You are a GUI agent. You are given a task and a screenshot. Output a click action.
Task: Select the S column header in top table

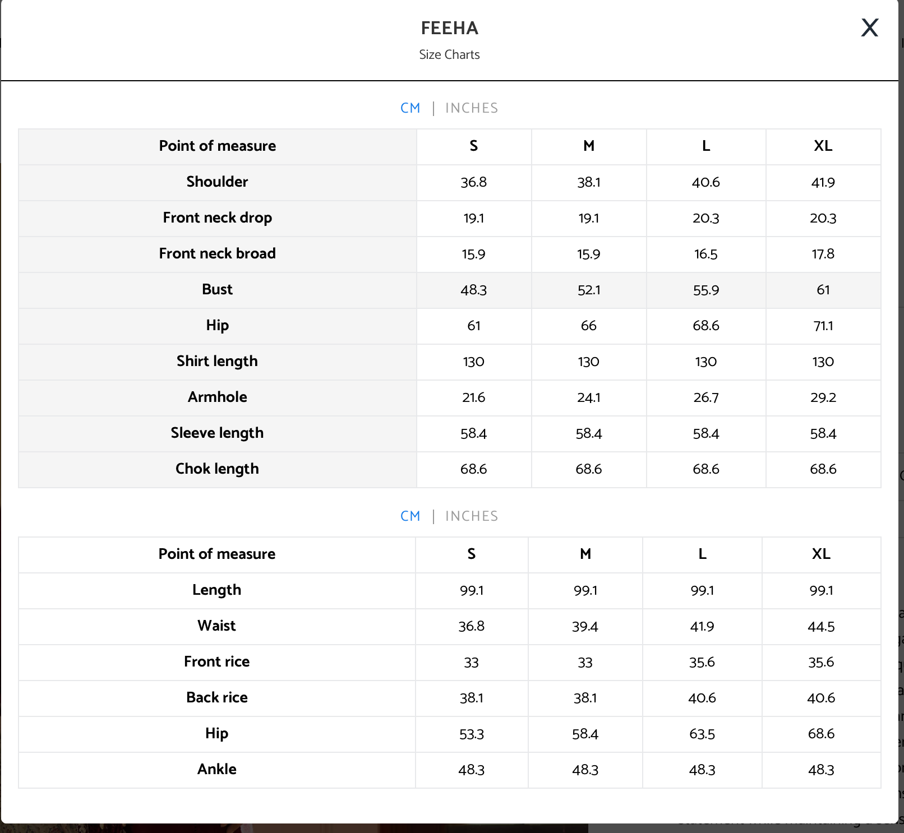point(474,146)
